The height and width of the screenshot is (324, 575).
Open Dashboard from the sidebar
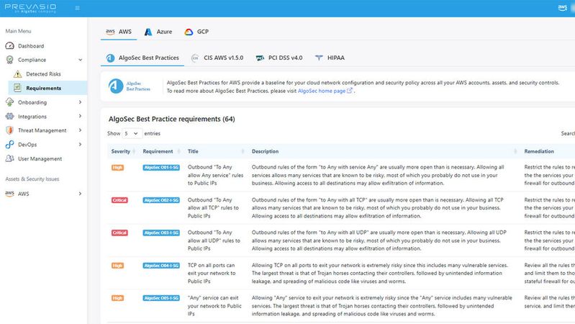pyautogui.click(x=31, y=46)
